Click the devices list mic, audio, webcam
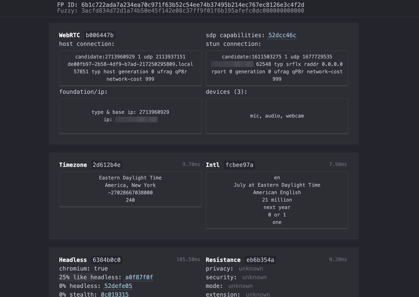 point(277,116)
